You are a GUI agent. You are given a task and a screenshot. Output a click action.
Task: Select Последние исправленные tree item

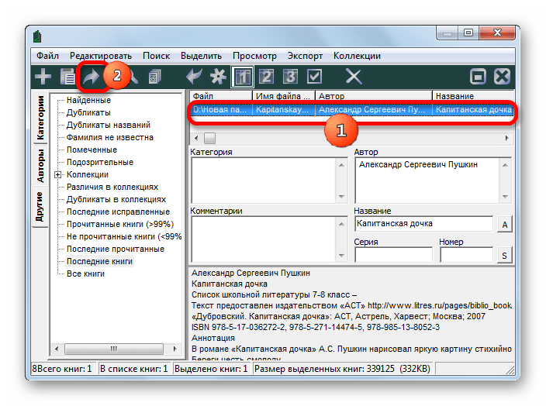click(118, 212)
